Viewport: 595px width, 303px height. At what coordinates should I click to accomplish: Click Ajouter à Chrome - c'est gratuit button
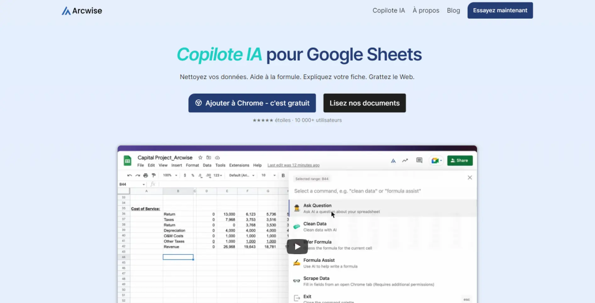[x=252, y=103]
